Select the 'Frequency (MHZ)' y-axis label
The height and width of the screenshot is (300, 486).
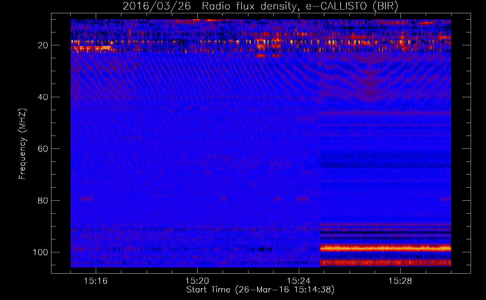click(23, 144)
